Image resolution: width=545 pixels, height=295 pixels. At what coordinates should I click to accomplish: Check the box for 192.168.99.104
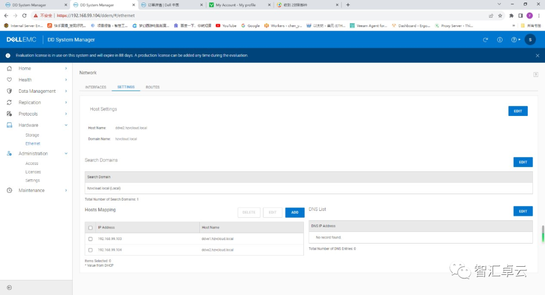90,250
